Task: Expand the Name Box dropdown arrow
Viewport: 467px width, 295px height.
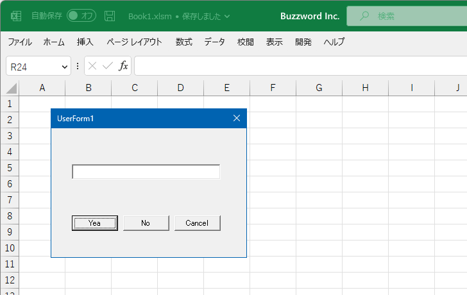Action: 65,67
